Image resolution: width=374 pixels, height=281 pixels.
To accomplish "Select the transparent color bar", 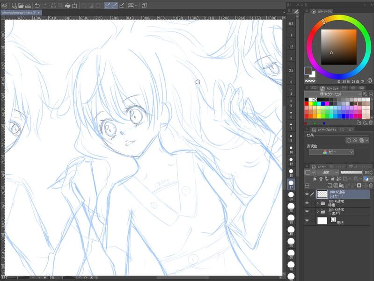I will point(310,81).
